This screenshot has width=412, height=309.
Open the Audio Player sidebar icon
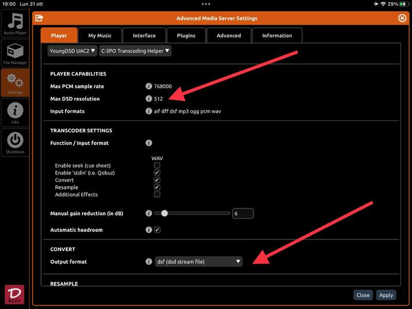click(x=15, y=23)
